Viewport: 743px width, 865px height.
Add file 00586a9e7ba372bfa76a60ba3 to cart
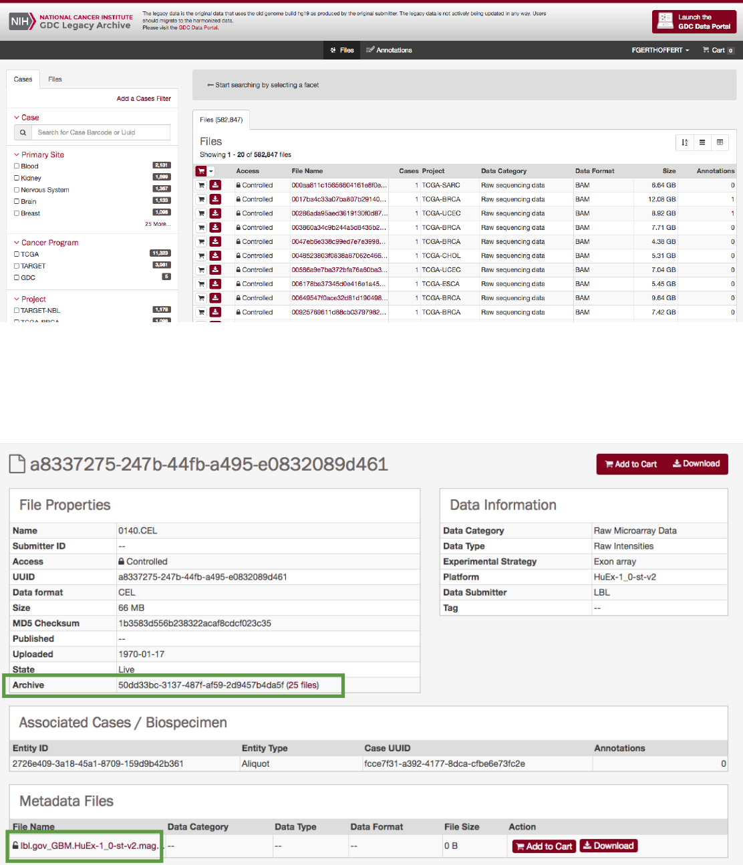tap(201, 269)
